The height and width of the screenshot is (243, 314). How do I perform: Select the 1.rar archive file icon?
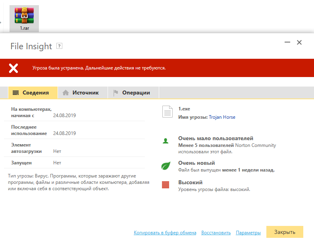tap(24, 18)
